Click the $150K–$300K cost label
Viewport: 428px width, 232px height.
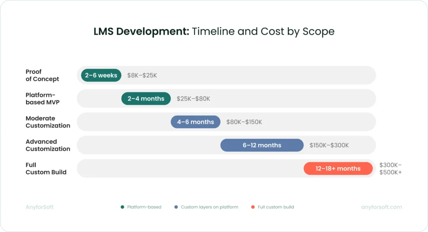point(329,146)
